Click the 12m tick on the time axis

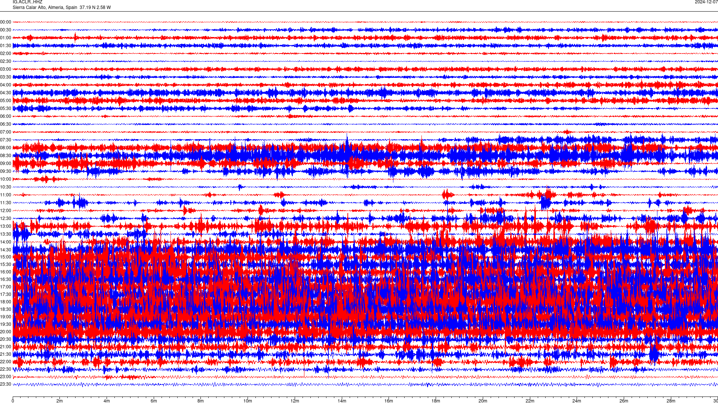(x=295, y=401)
